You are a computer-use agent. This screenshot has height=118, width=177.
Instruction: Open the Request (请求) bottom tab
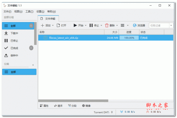click(58, 106)
